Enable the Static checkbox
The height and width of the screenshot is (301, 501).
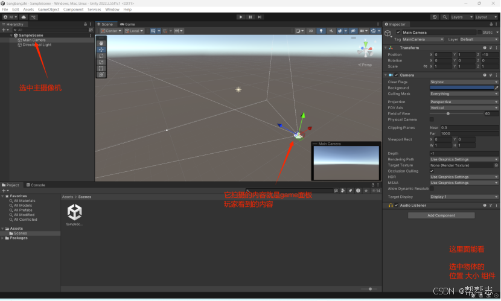[x=480, y=32]
